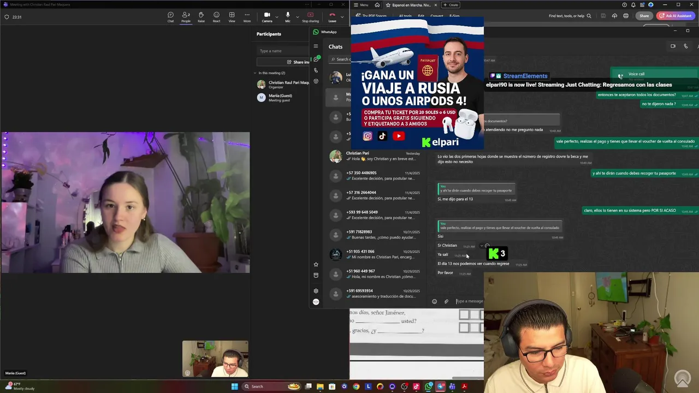Toggle the Mic mute in Teams meeting

click(x=287, y=17)
